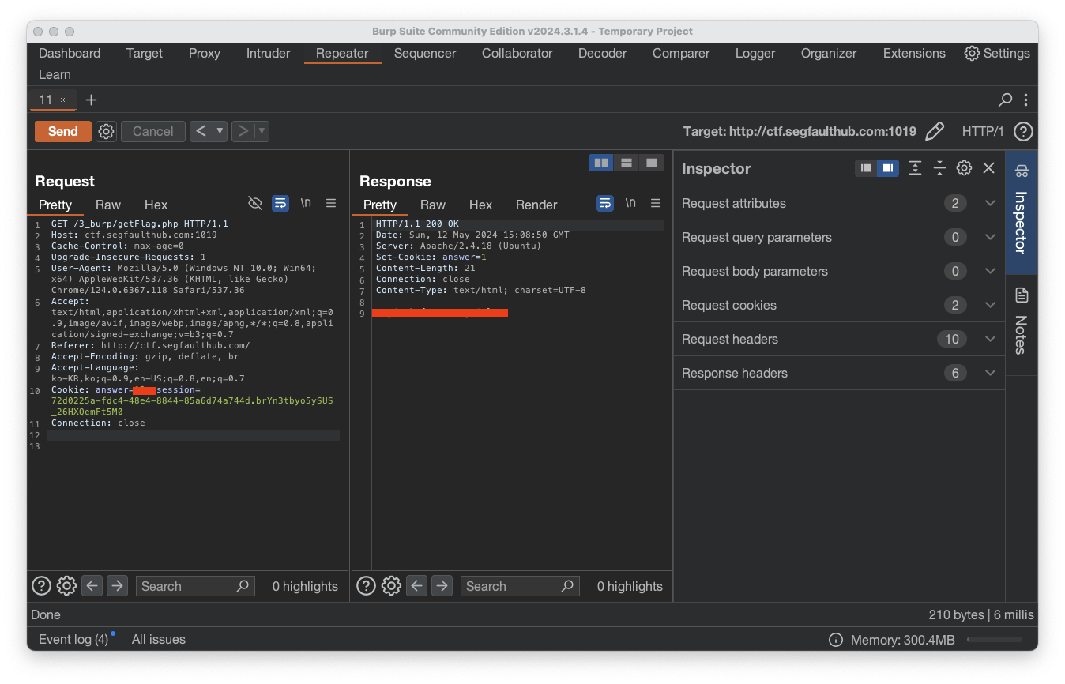This screenshot has width=1065, height=684.
Task: Open the Inspector side tab
Action: 1022,212
